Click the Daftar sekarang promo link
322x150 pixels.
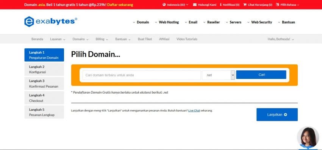[120, 5]
